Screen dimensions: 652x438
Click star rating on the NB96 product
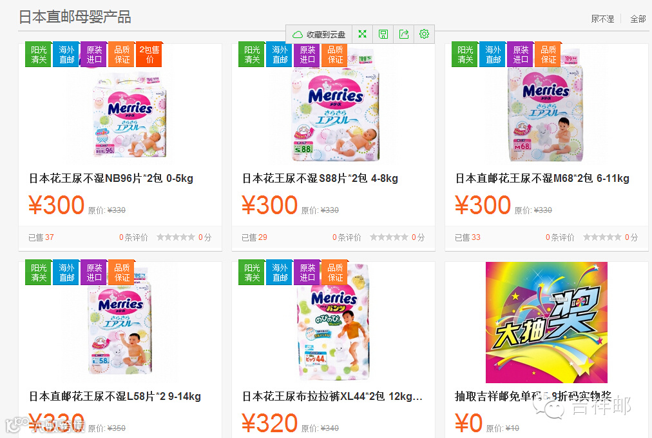[x=175, y=237]
